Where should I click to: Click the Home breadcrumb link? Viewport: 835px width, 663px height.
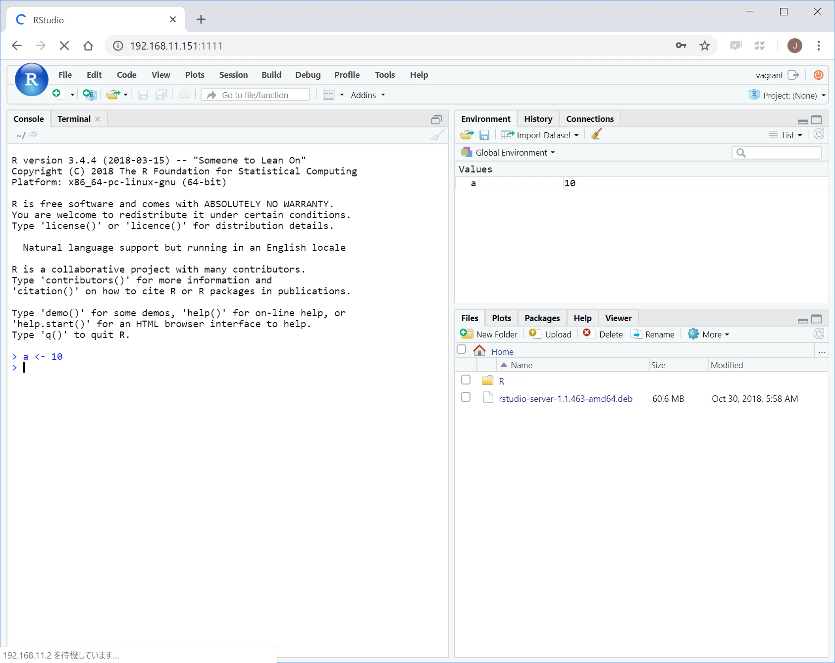(x=502, y=352)
